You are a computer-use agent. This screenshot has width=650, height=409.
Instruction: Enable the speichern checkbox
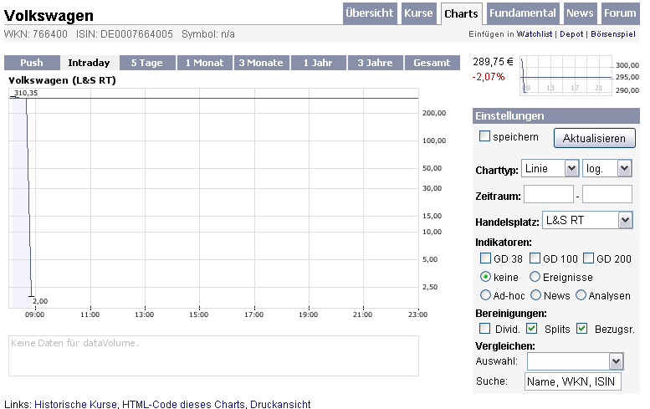pyautogui.click(x=484, y=136)
